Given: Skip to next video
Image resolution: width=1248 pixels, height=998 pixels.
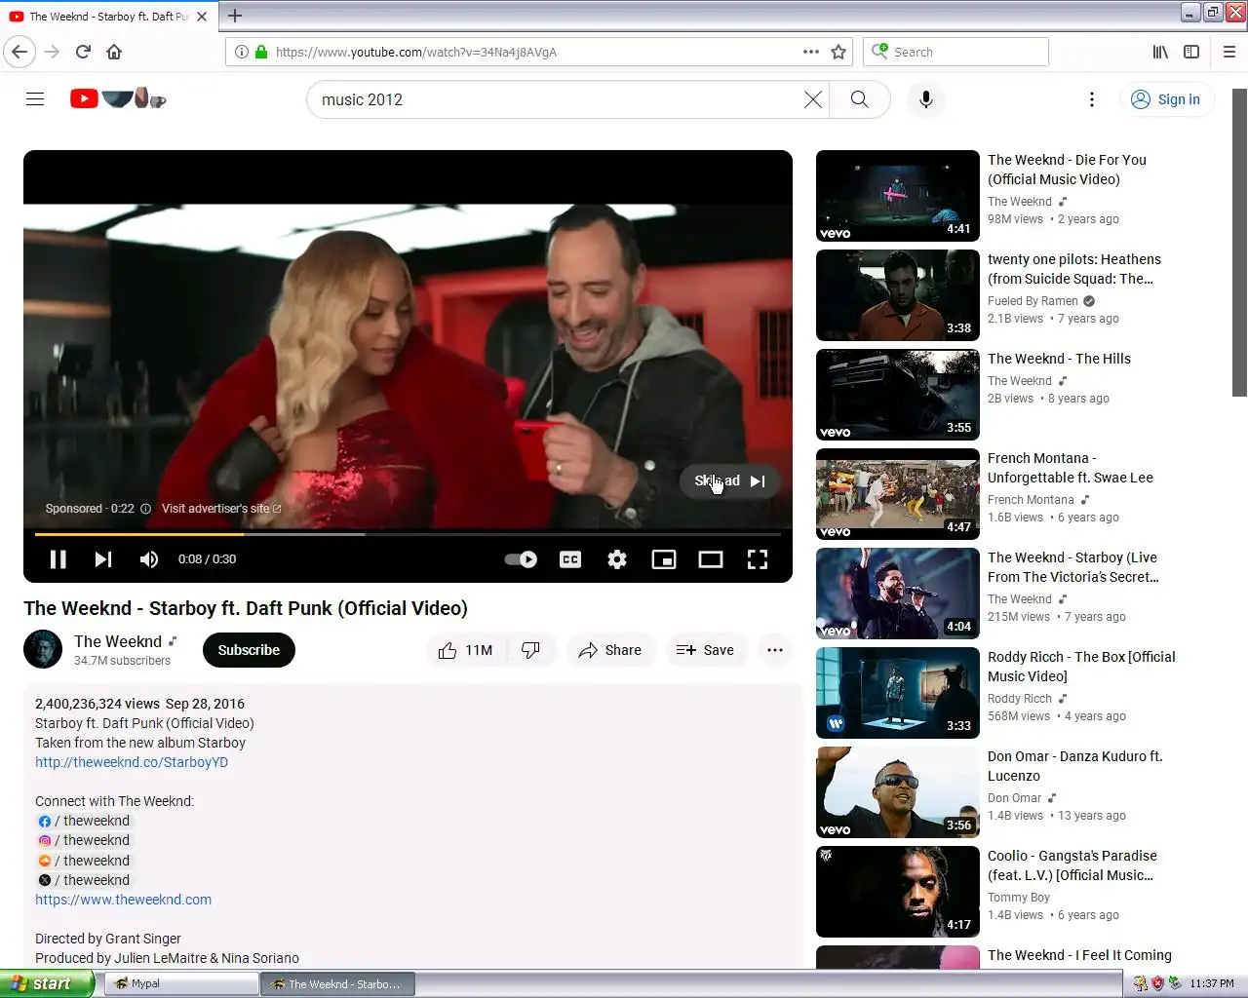Looking at the screenshot, I should click(103, 559).
